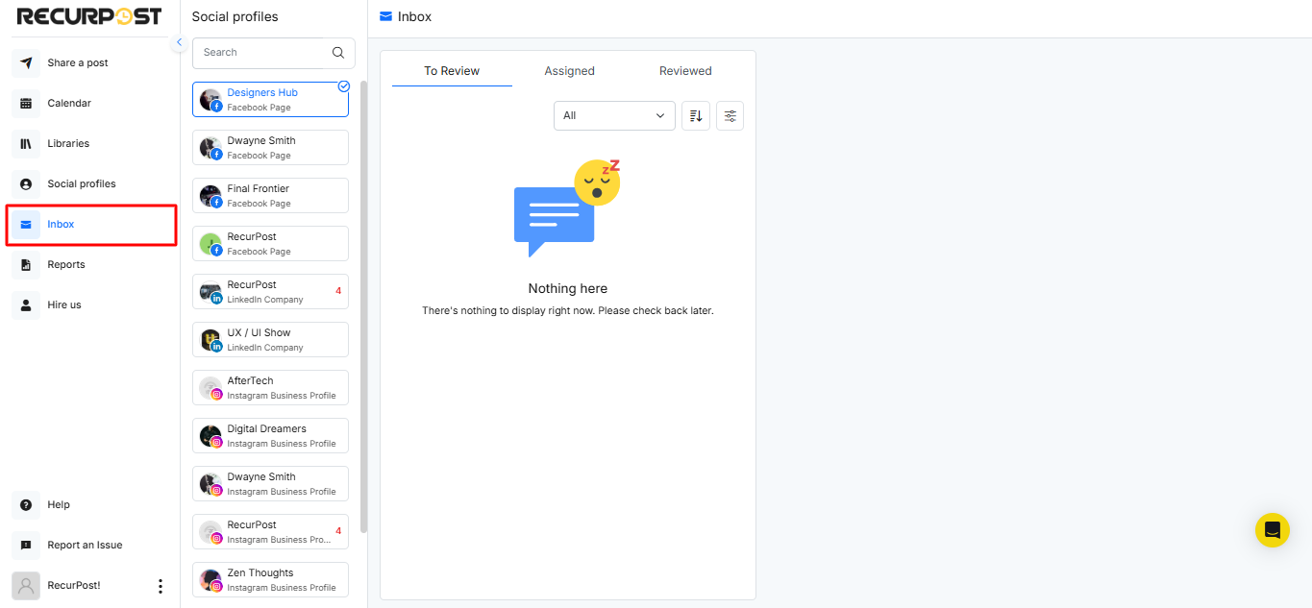The image size is (1312, 608).
Task: Open the filter settings sliders icon
Action: tap(730, 116)
